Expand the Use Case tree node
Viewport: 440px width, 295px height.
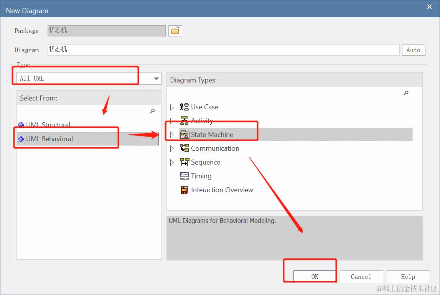[x=172, y=107]
